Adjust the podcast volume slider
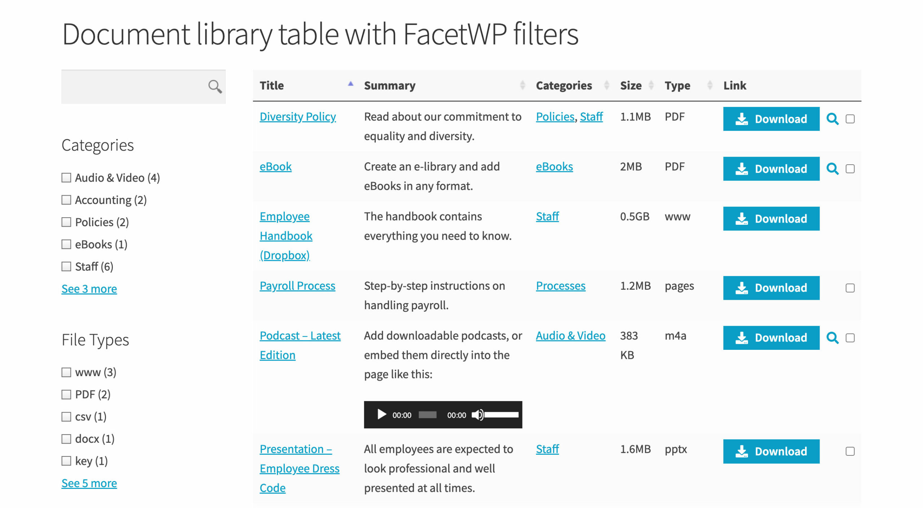Image resolution: width=923 pixels, height=508 pixels. point(502,415)
